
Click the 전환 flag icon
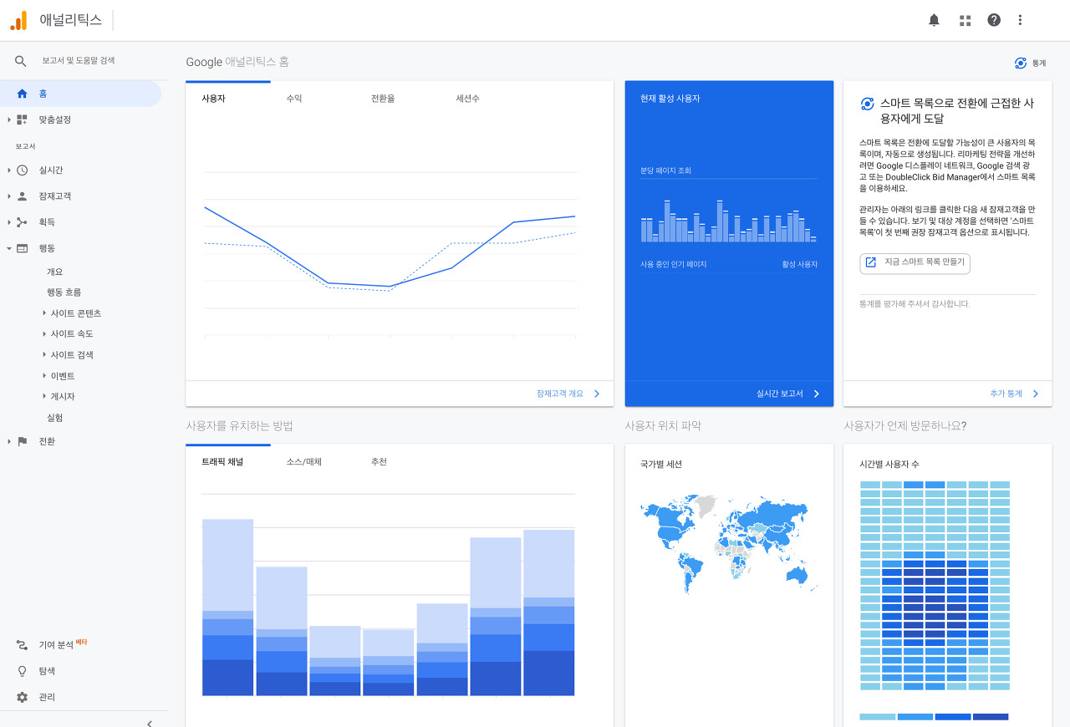click(22, 441)
